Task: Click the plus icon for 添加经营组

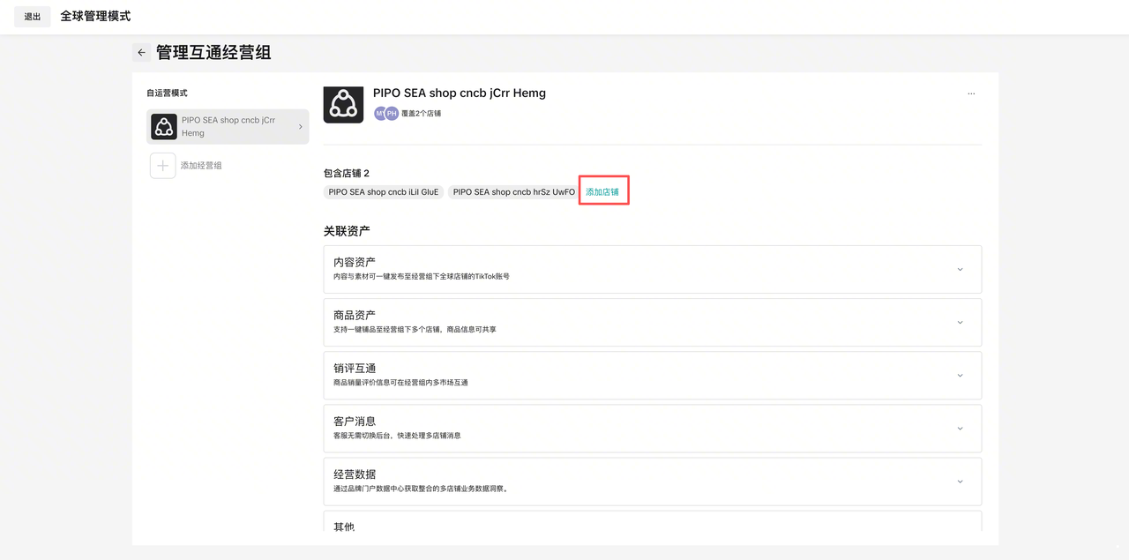Action: tap(163, 166)
